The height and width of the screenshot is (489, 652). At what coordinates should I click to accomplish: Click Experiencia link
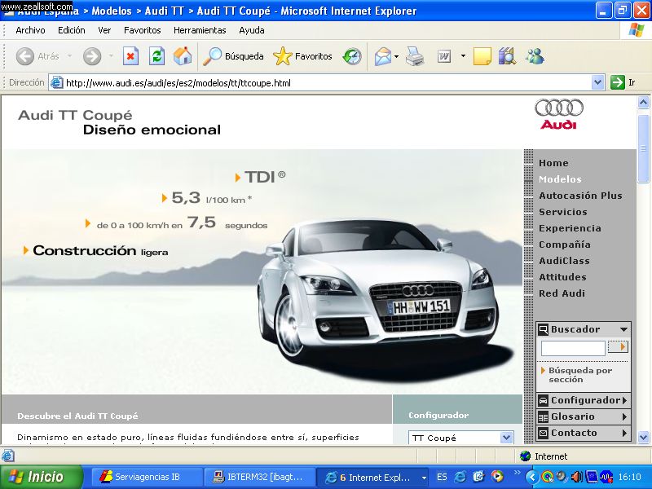(x=570, y=228)
